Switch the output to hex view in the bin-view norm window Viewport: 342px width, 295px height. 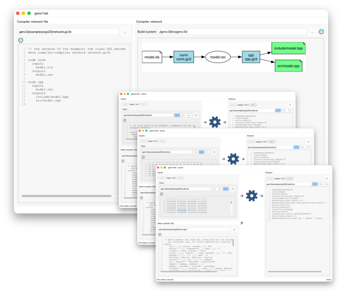[x=321, y=184]
